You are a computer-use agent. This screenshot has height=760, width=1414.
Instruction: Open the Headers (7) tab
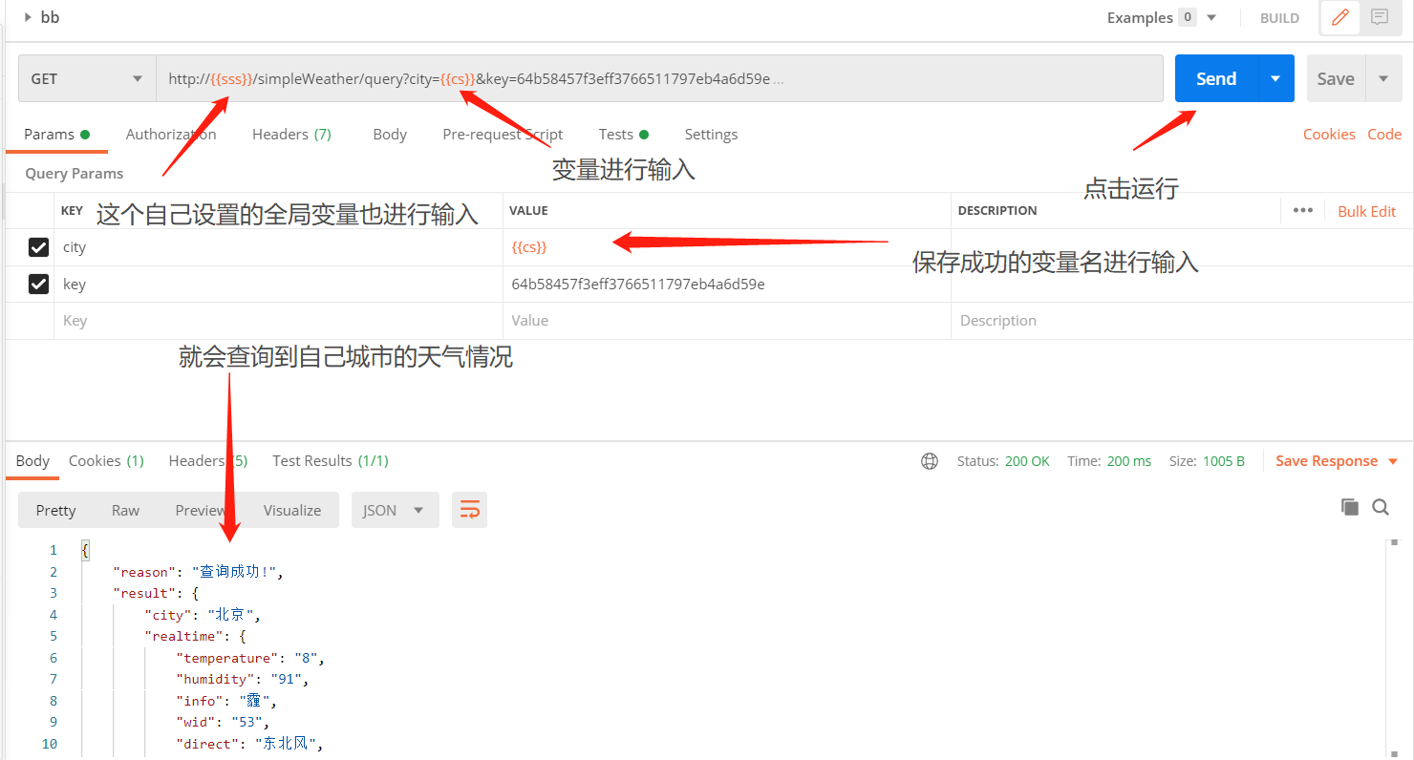click(x=291, y=134)
